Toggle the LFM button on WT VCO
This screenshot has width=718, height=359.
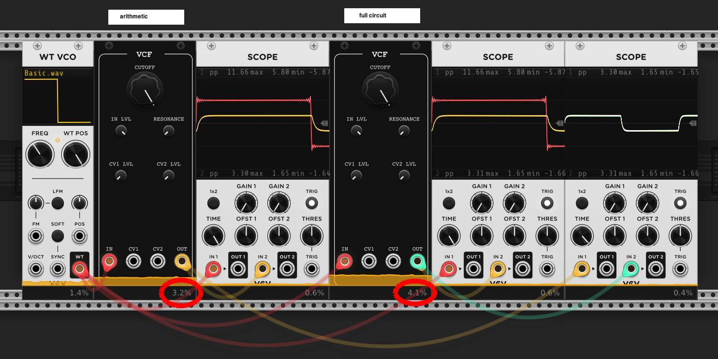click(58, 203)
